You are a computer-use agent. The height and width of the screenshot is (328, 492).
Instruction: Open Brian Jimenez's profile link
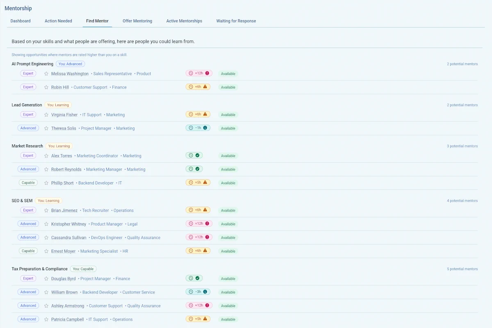[64, 210]
